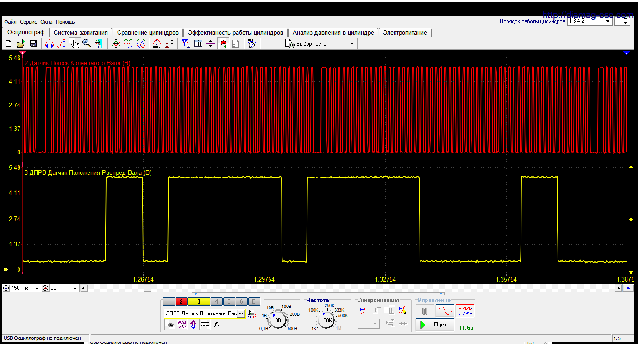The height and width of the screenshot is (344, 640).
Task: Click the AUTO scale toolbar icon
Action: pos(157,44)
